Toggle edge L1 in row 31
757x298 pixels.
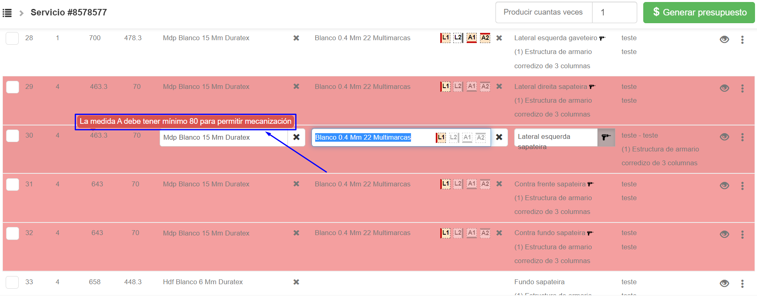(446, 184)
